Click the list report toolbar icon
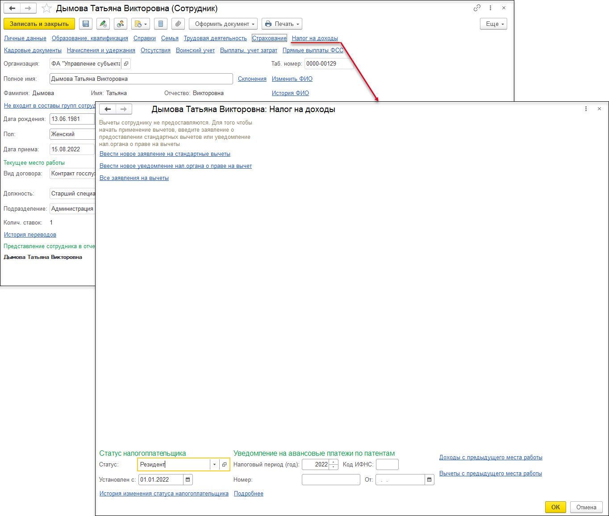Screen dimensions: 609x516 point(161,24)
